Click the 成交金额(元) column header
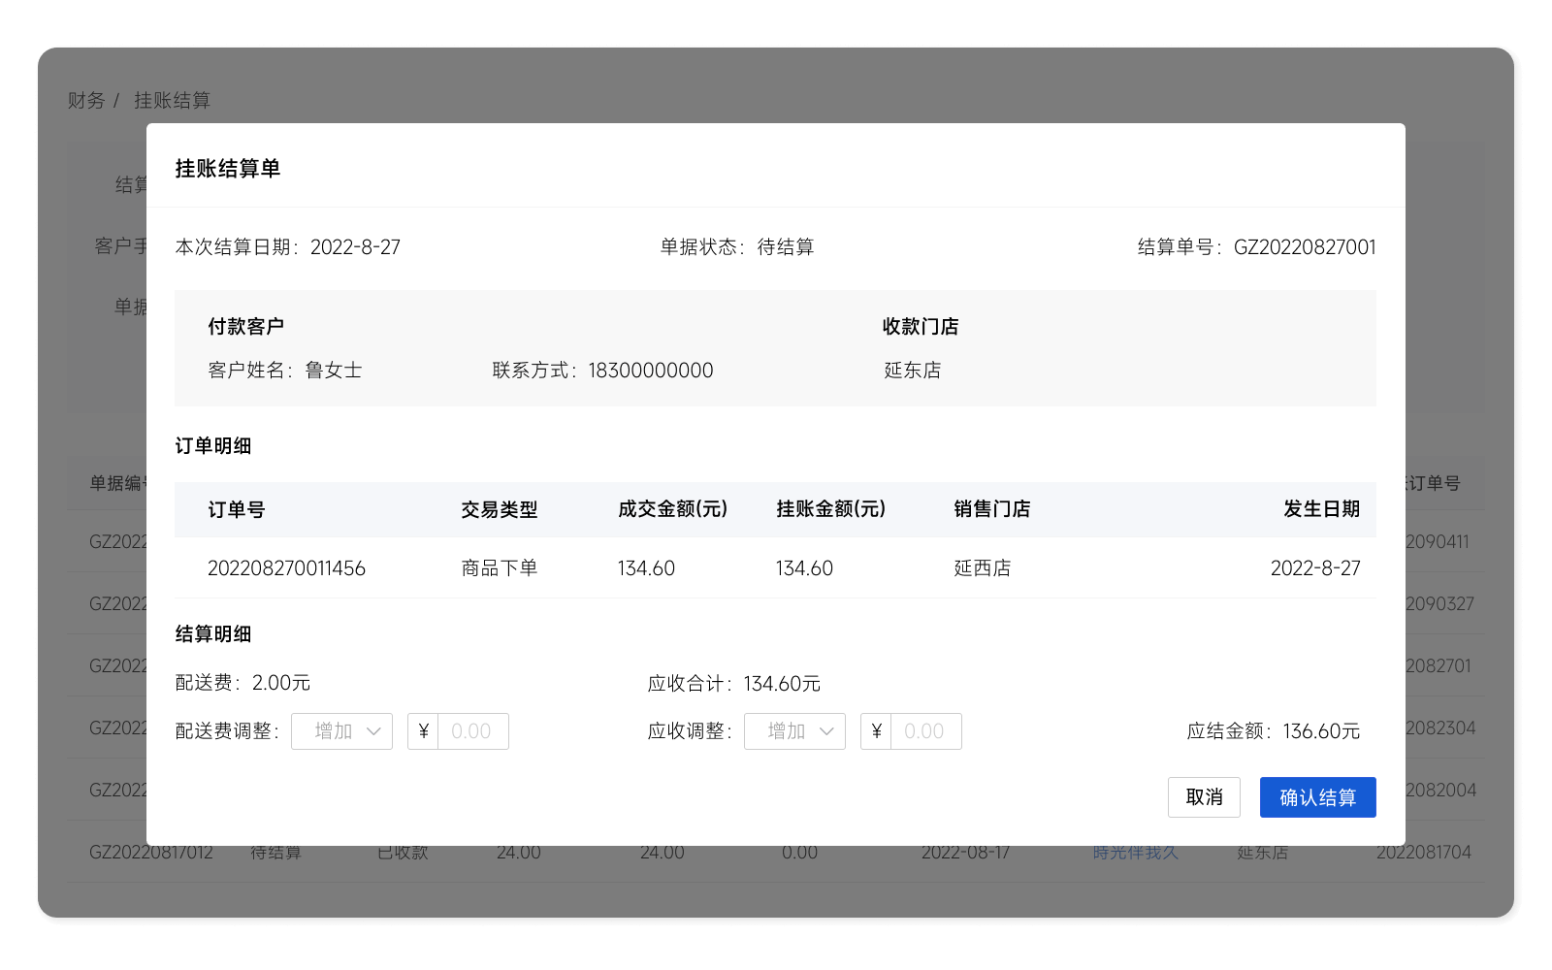The width and height of the screenshot is (1552, 970). 672,509
